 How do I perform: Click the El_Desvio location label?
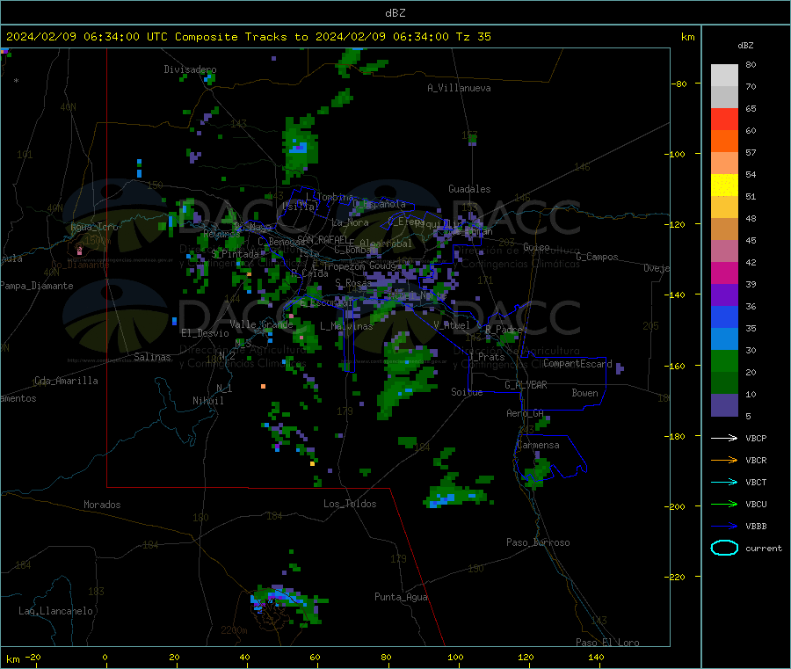tap(206, 333)
